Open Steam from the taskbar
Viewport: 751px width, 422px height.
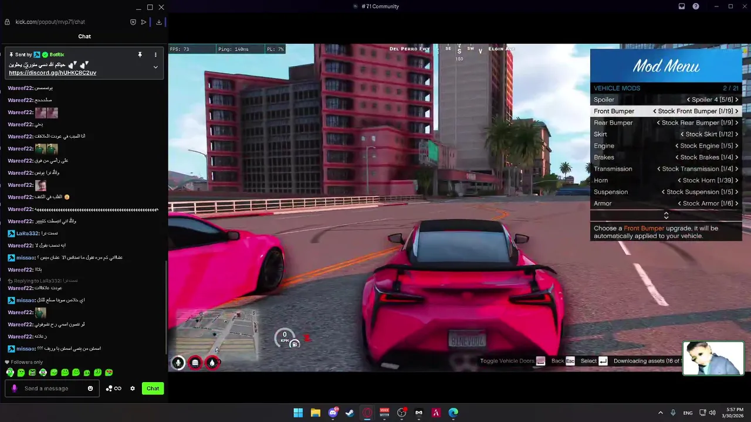click(x=350, y=413)
